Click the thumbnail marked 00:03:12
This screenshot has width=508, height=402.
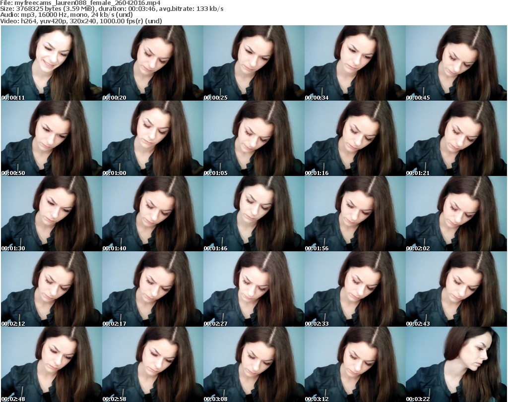[x=355, y=364]
